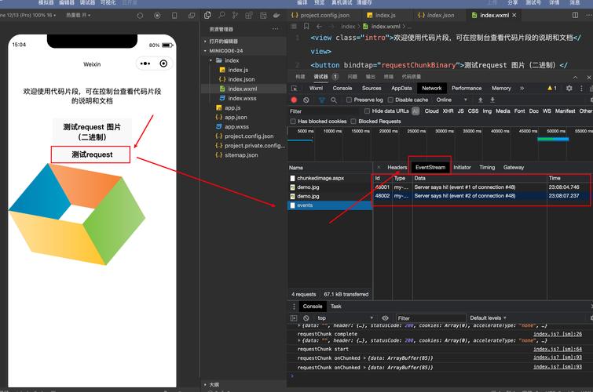This screenshot has height=392, width=593.
Task: Clear the network log
Action: point(306,100)
